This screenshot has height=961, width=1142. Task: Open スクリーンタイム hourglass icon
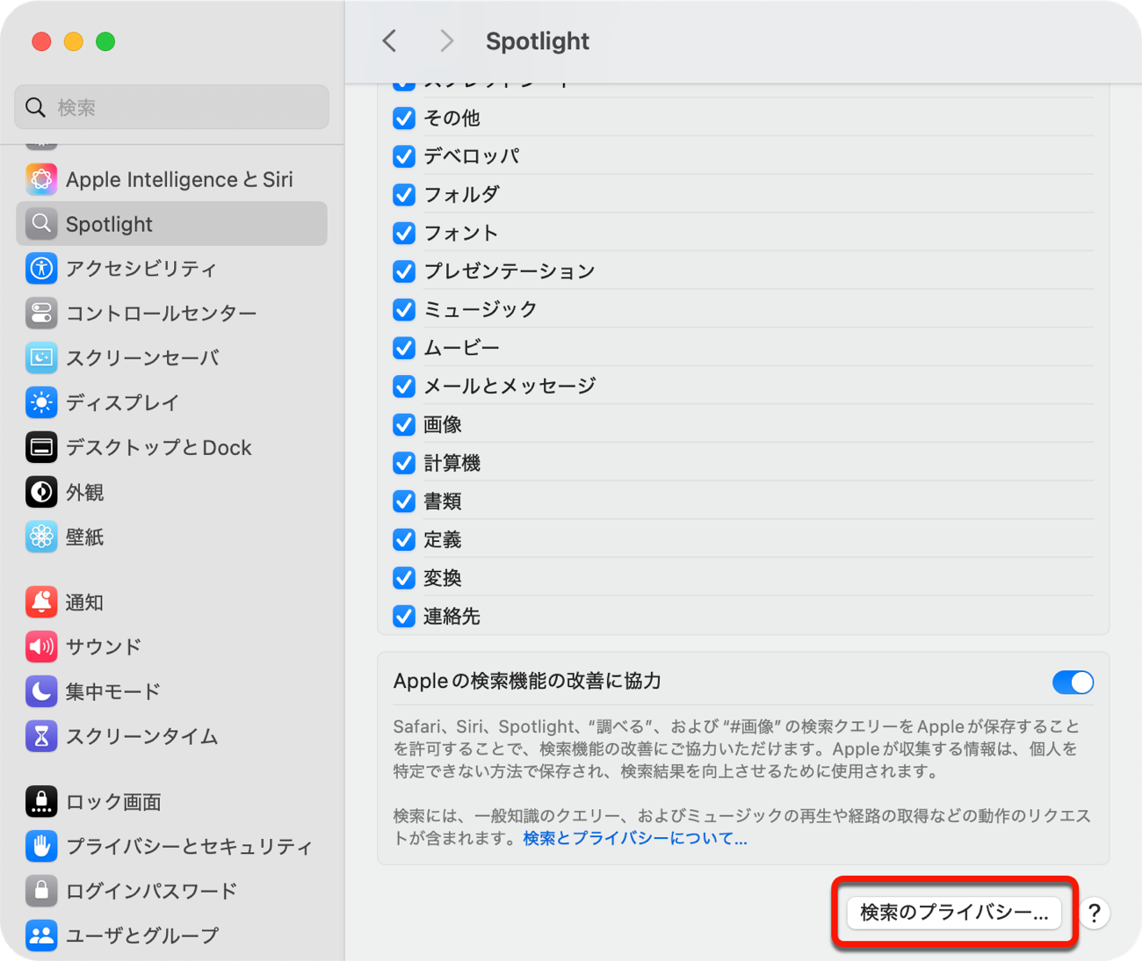[41, 736]
